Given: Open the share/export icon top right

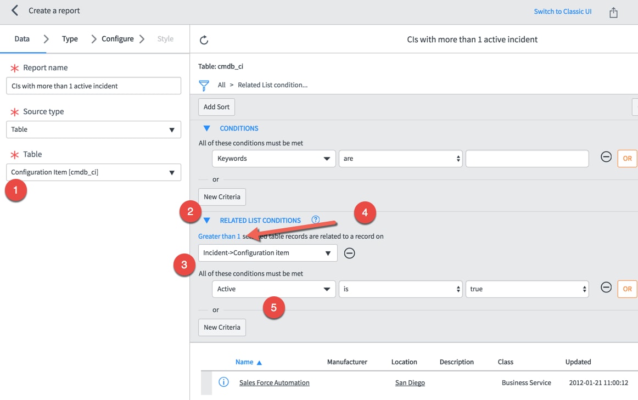Looking at the screenshot, I should click(614, 10).
